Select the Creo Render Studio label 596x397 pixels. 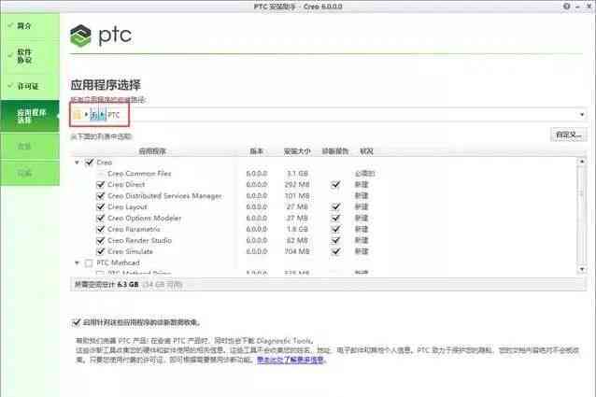[x=140, y=240]
